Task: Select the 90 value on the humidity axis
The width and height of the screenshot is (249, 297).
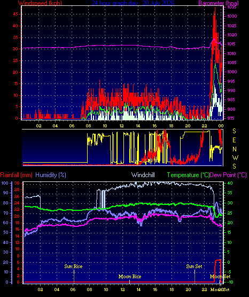Action: pyautogui.click(x=6, y=193)
